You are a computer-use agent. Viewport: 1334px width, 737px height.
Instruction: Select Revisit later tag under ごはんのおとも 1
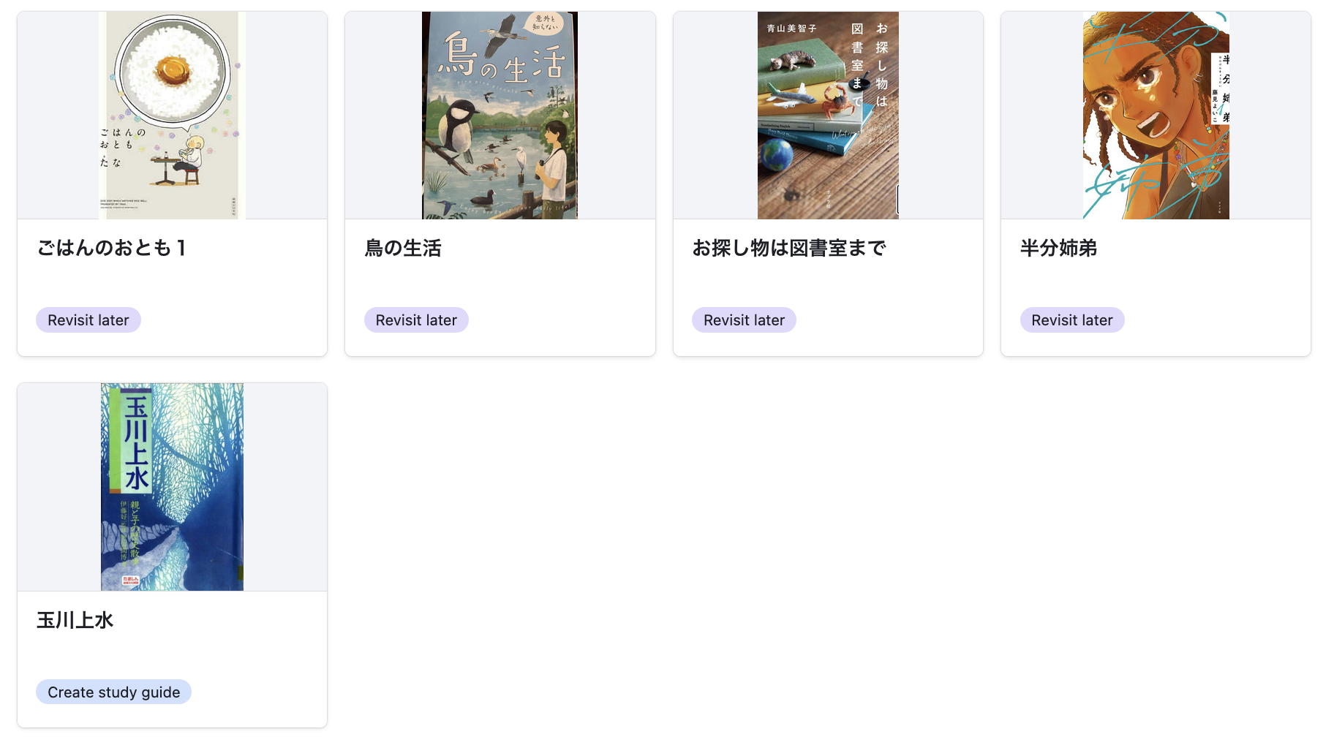(x=88, y=320)
